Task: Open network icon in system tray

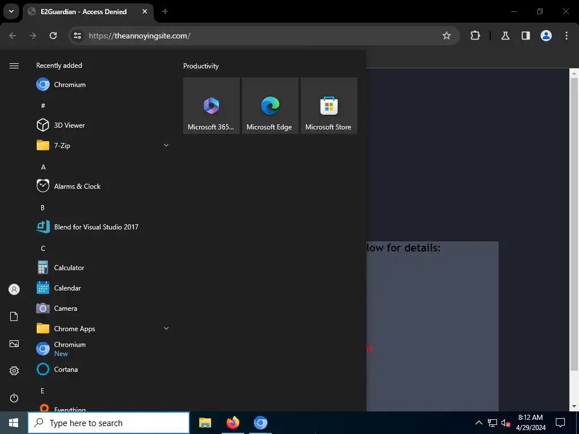Action: (492, 423)
